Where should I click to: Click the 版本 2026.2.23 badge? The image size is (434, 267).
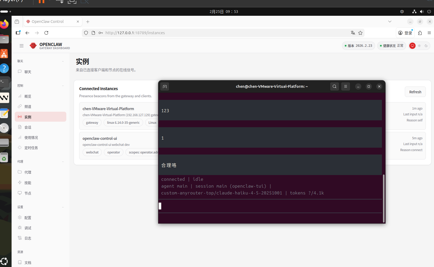[359, 46]
